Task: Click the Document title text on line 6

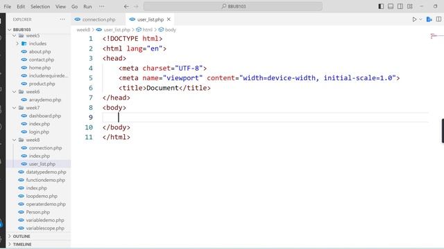Action: coord(162,88)
